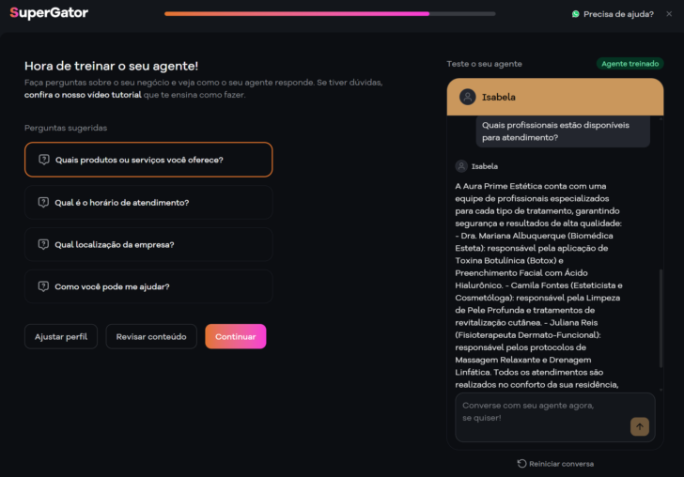The image size is (684, 477).
Task: Choose 'Qual localização da empresa?' question
Action: (148, 245)
